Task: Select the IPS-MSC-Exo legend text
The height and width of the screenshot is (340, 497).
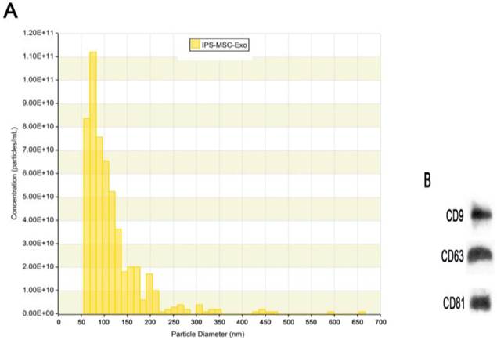Action: 226,46
